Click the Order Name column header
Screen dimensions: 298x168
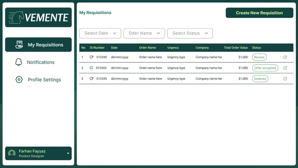click(x=148, y=47)
